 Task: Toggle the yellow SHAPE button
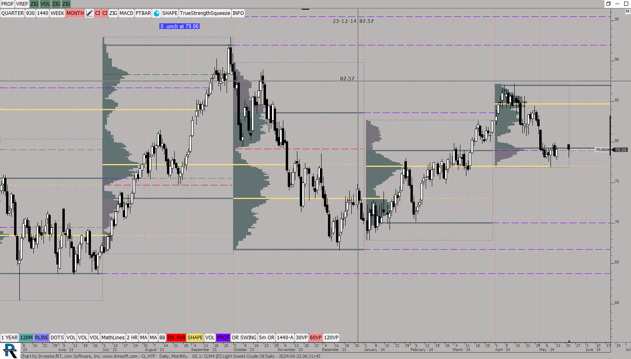click(x=195, y=338)
